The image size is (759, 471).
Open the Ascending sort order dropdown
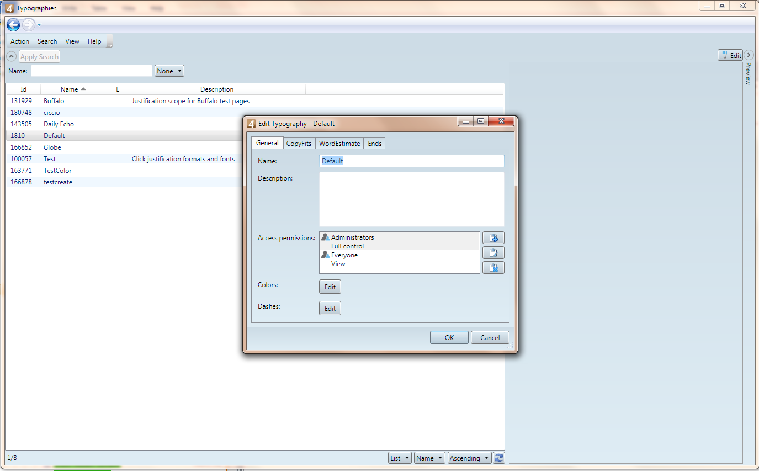click(x=469, y=458)
